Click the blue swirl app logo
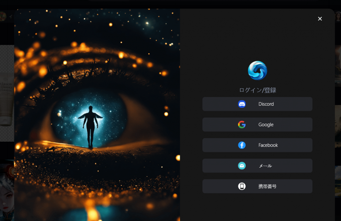 [x=257, y=71]
